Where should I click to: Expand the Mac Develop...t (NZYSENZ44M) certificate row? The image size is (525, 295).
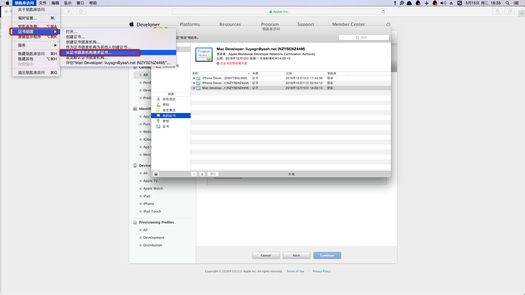point(194,88)
